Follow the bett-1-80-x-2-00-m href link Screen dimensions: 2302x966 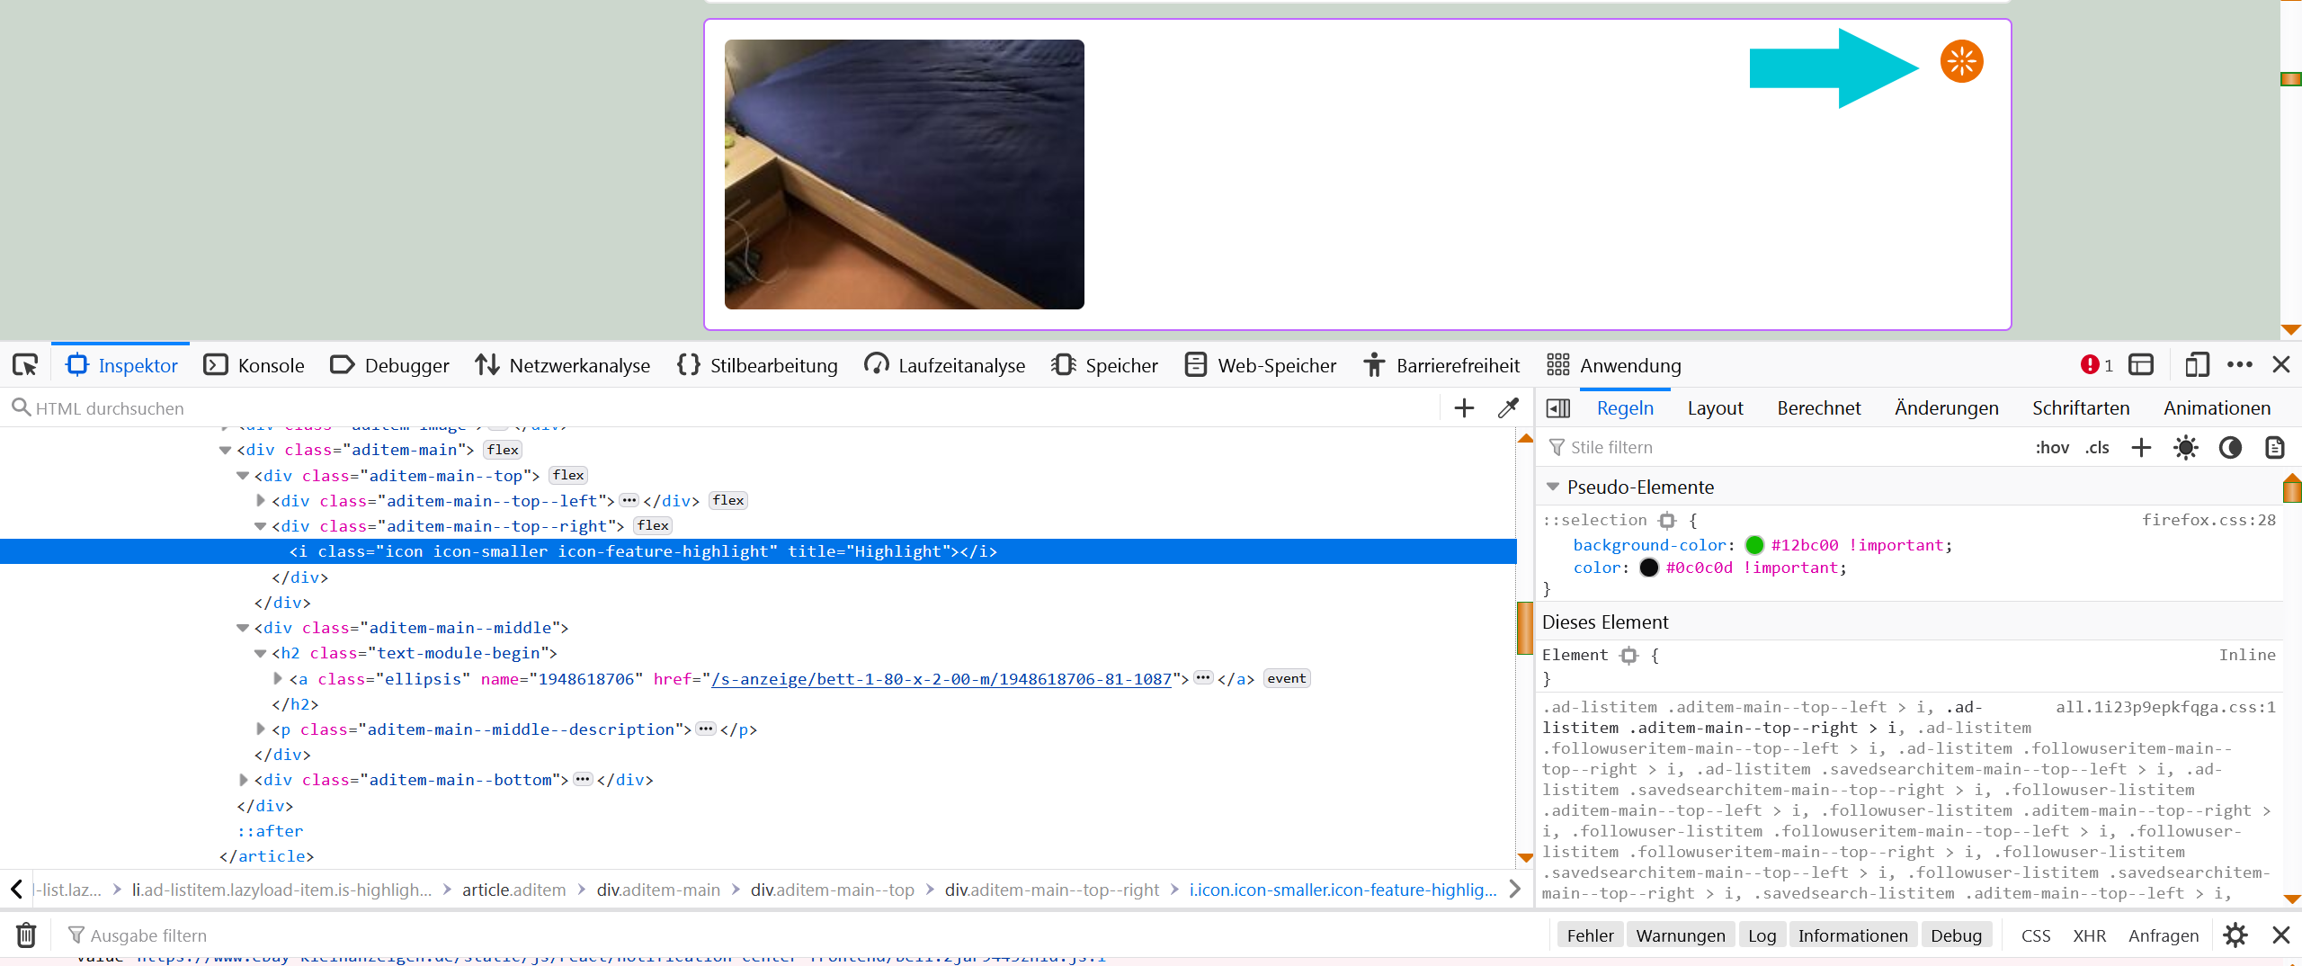pos(941,679)
